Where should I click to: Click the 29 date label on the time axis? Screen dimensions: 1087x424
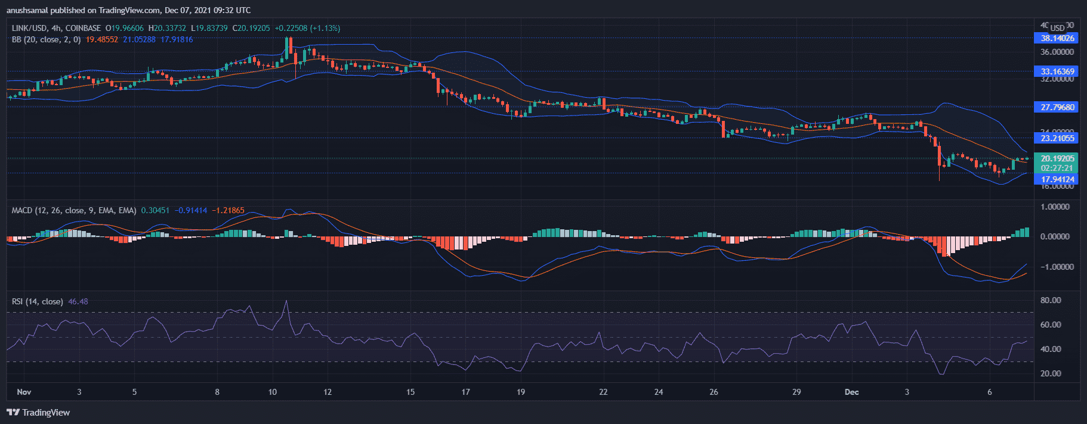point(796,392)
